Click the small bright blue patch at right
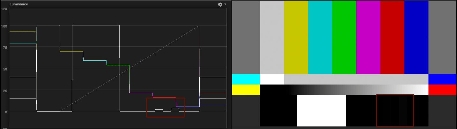 pos(442,79)
